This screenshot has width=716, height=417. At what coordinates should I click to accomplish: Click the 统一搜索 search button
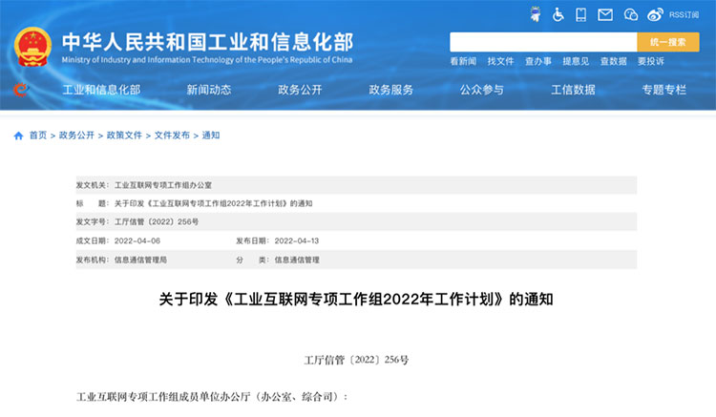click(668, 42)
